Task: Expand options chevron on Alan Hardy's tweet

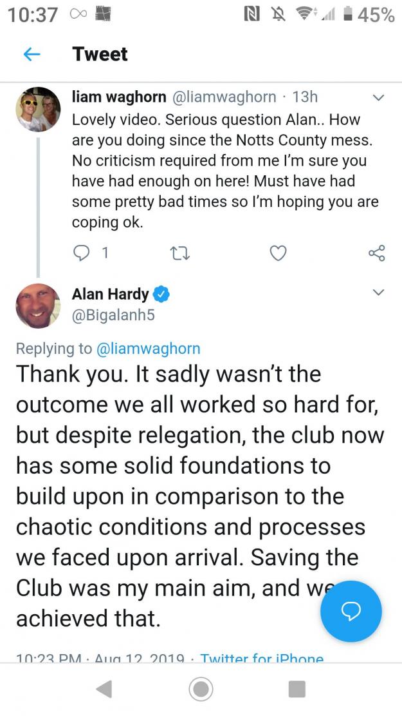Action: click(379, 292)
